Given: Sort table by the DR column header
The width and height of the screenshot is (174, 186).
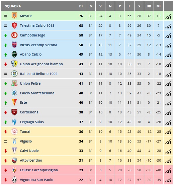Looking at the screenshot, I should tap(149, 6).
